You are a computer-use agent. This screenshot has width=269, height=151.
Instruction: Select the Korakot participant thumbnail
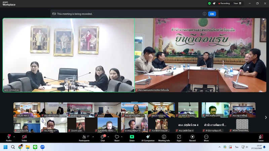pos(161,125)
